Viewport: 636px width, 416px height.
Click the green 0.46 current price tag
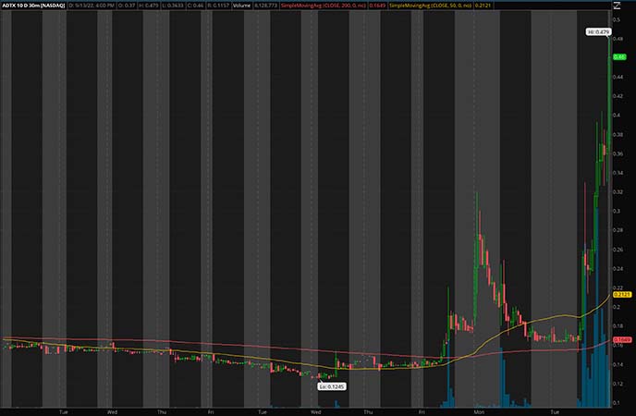tap(621, 57)
